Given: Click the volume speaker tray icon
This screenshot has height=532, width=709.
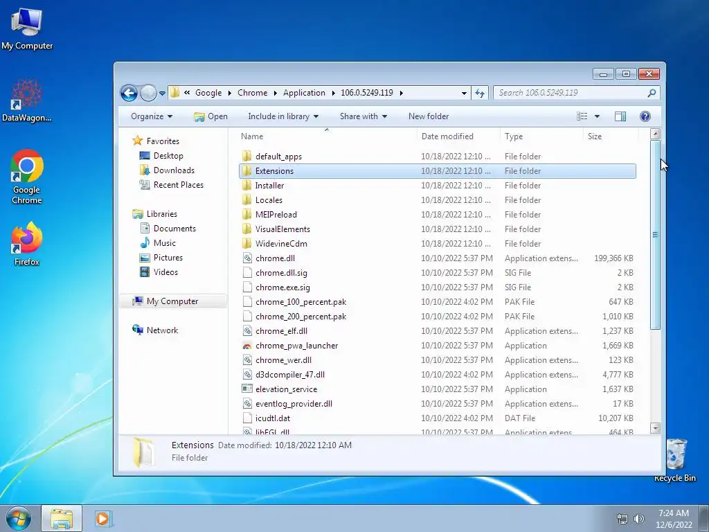Looking at the screenshot, I should [639, 519].
